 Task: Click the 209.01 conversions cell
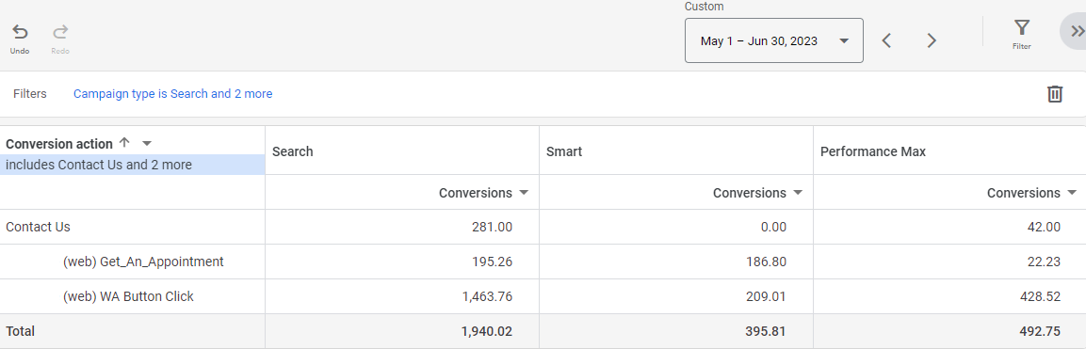pyautogui.click(x=765, y=296)
